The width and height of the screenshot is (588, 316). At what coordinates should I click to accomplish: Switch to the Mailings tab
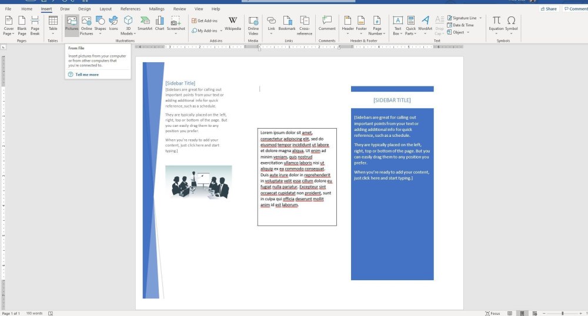156,9
